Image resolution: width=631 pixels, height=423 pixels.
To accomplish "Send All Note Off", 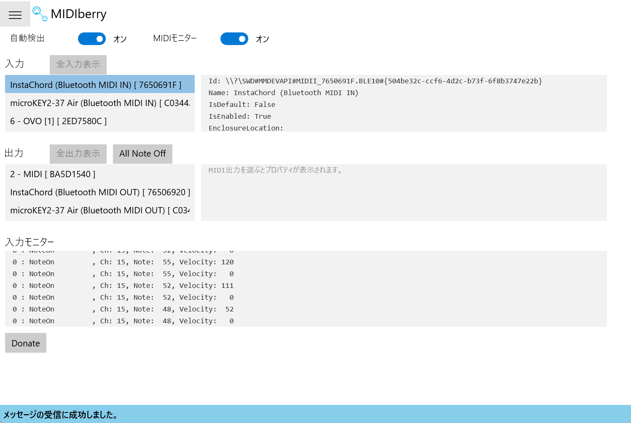I will point(142,154).
